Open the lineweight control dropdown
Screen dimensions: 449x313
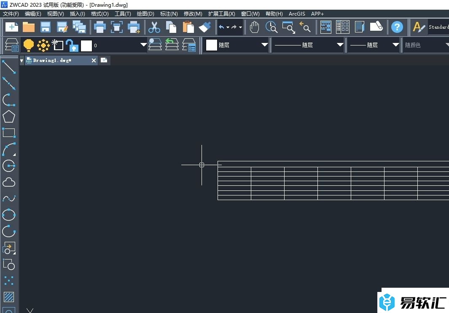click(395, 45)
